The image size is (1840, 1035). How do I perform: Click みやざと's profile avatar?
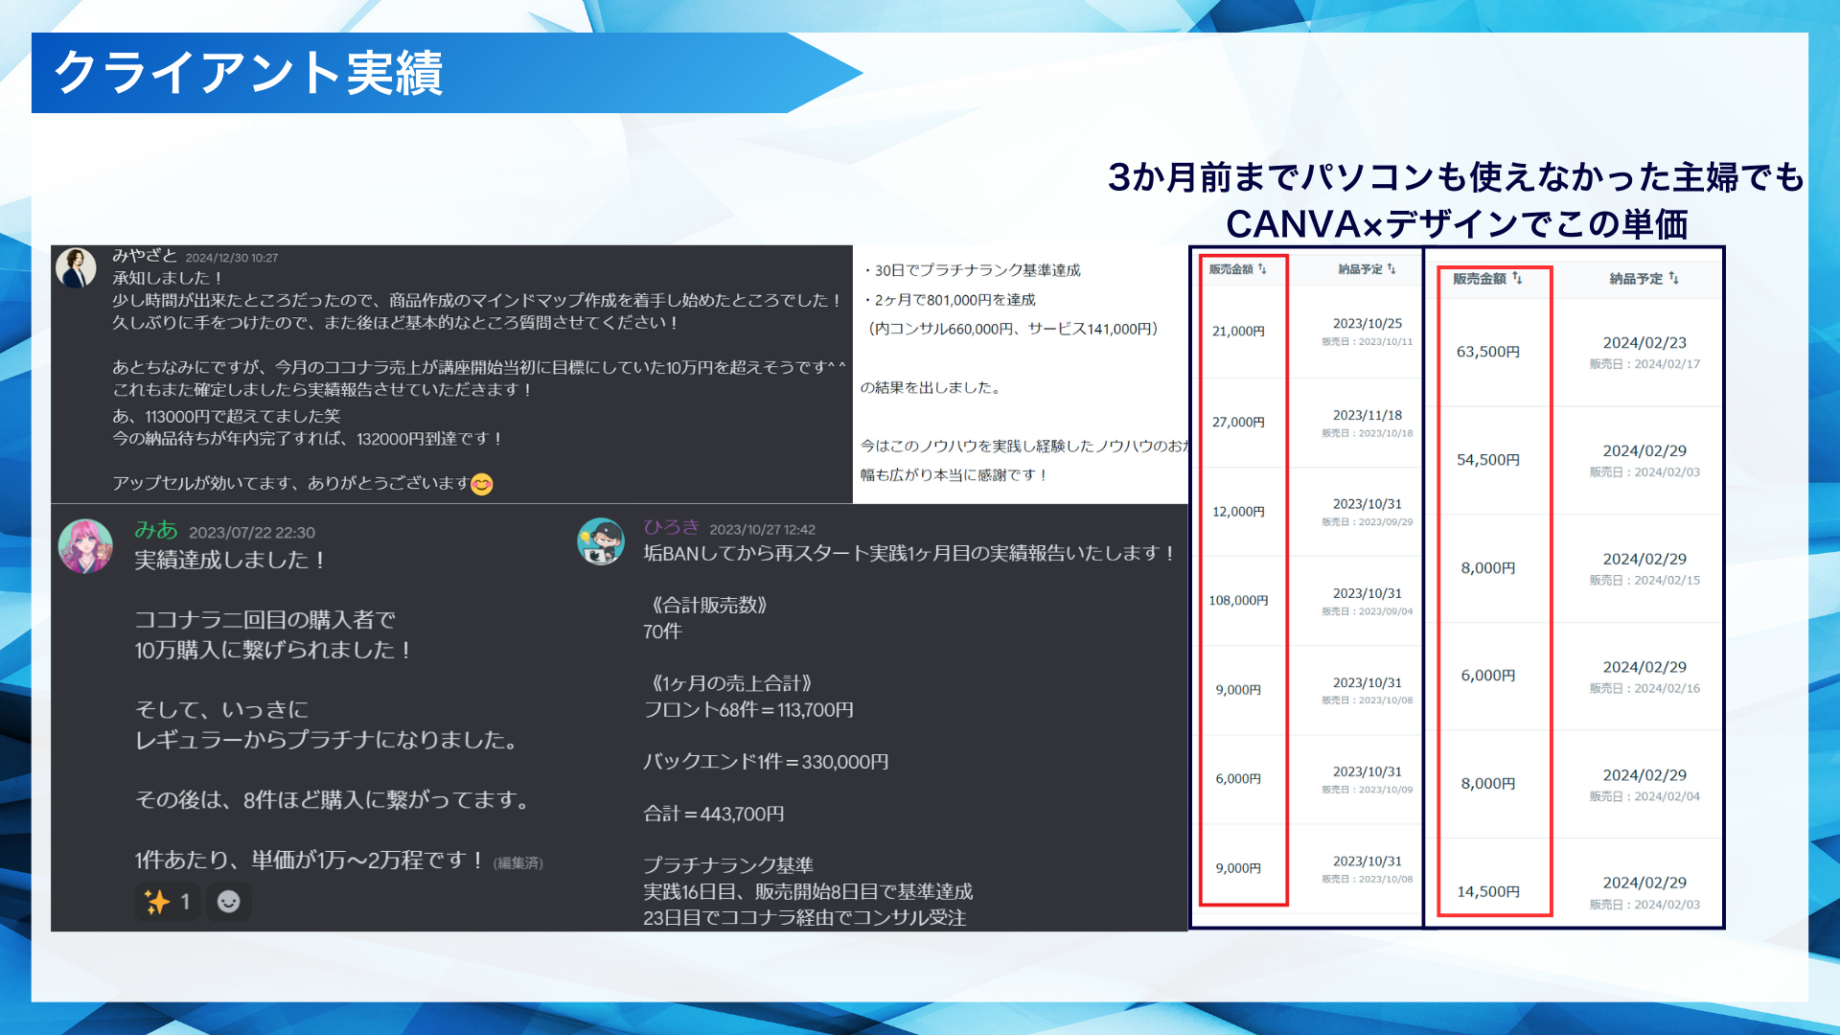76,268
